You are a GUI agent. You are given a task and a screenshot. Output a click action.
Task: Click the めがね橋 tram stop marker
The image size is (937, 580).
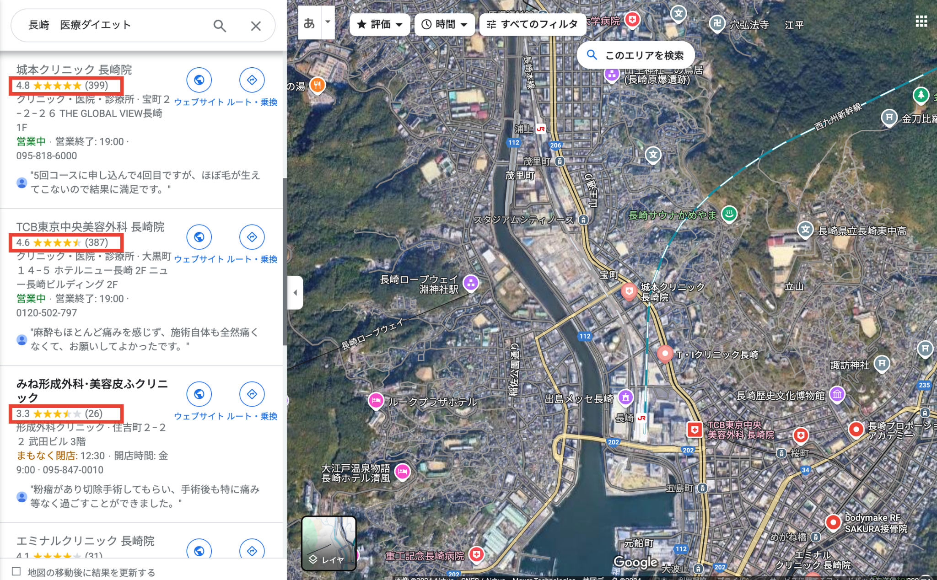(815, 537)
